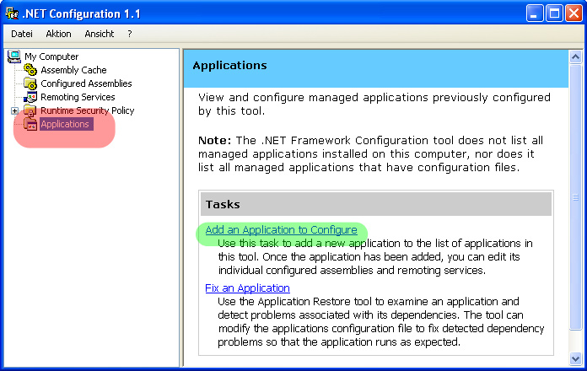Close the .NET Configuration window
The width and height of the screenshot is (587, 371).
click(574, 13)
